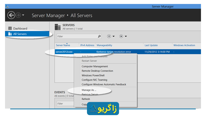Choose Manage As ... from context menu
206x118 pixels.
pos(89,90)
